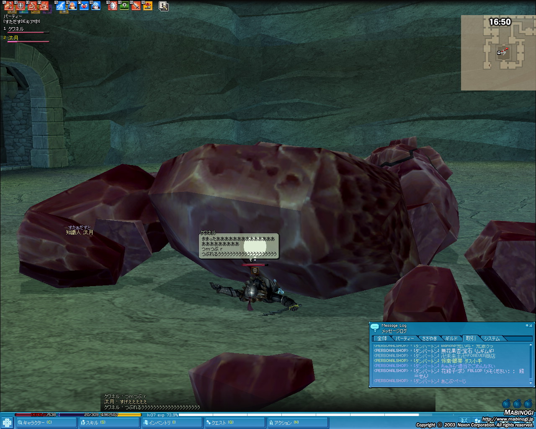This screenshot has height=429, width=536.
Task: Activate the F11 sword attack skill
Action: [136, 6]
